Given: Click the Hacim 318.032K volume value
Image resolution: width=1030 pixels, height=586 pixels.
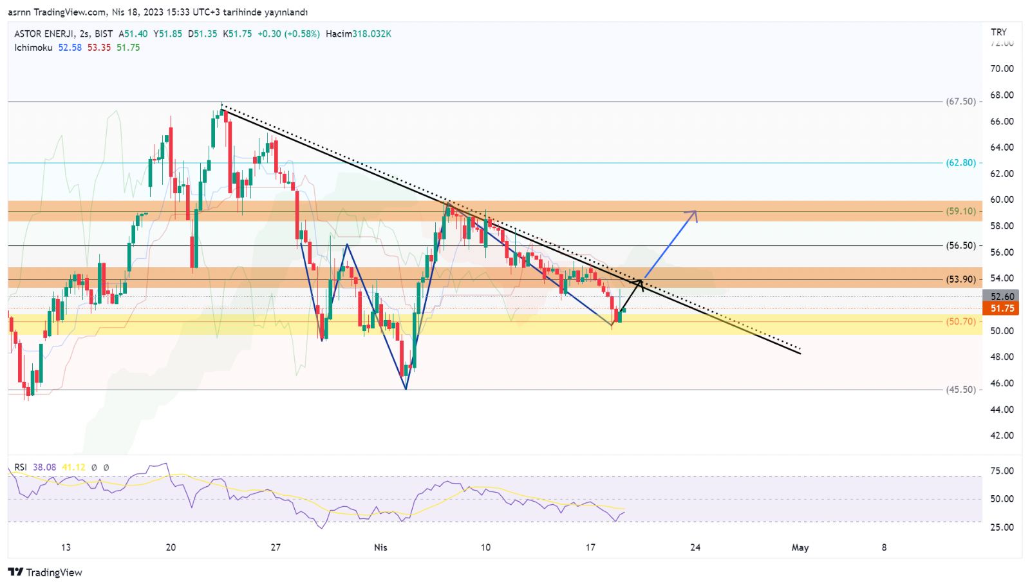Looking at the screenshot, I should click(x=359, y=33).
